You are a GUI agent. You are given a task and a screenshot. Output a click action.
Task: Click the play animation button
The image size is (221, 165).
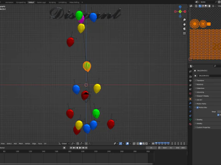(x=80, y=148)
